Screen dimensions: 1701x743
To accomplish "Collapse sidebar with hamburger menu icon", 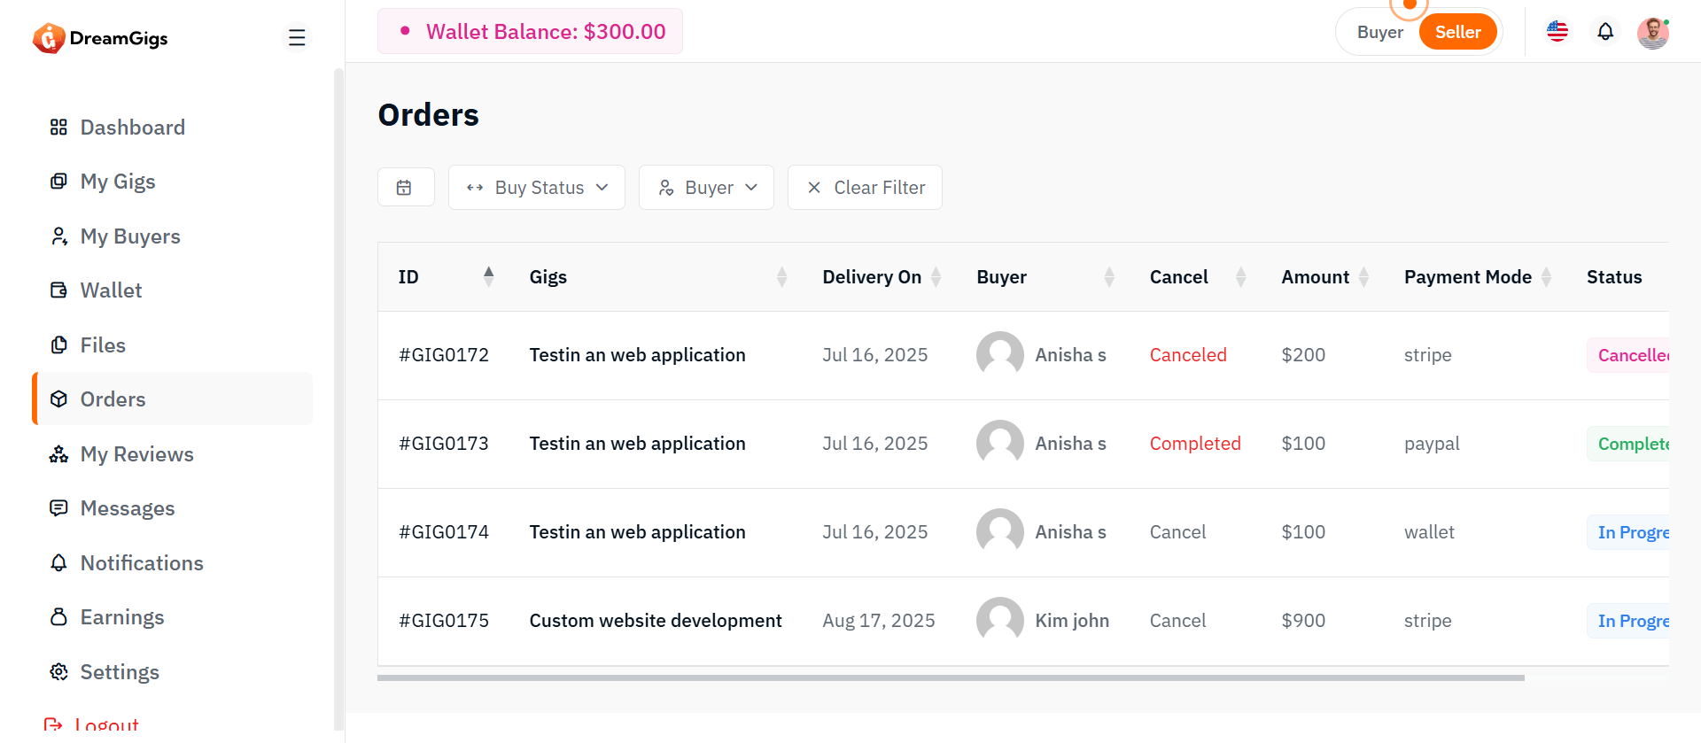I will click(x=297, y=37).
